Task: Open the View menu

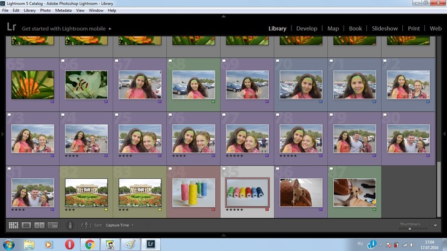Action: pos(80,10)
